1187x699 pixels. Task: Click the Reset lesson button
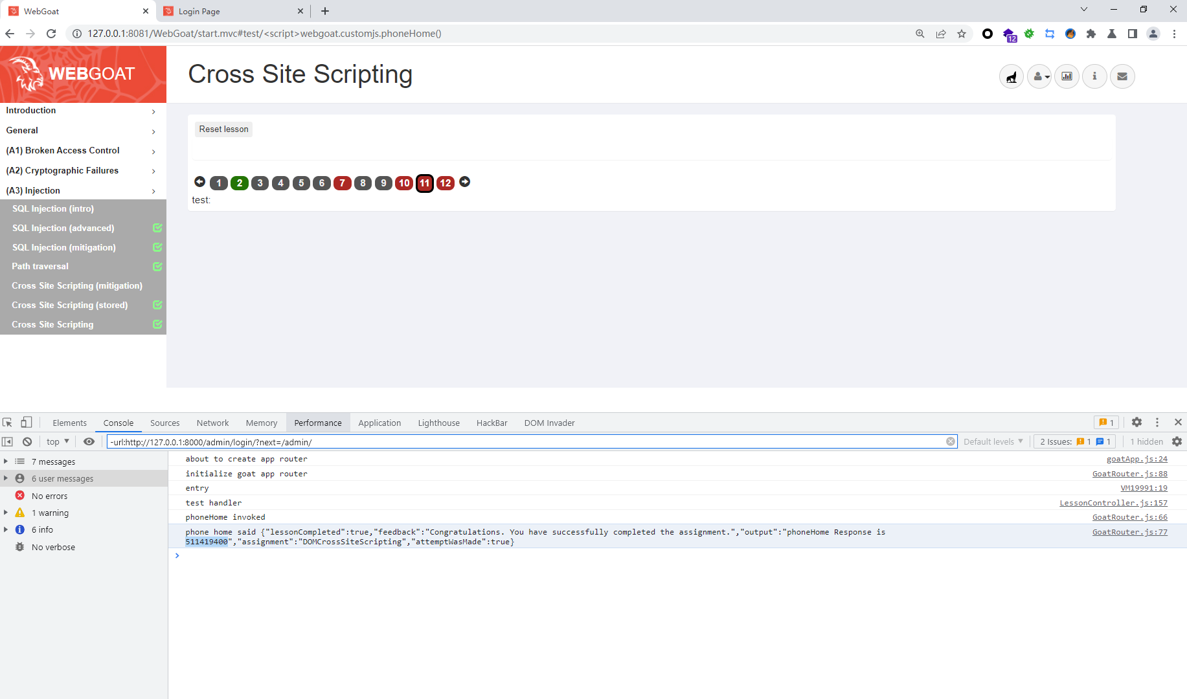(x=223, y=129)
